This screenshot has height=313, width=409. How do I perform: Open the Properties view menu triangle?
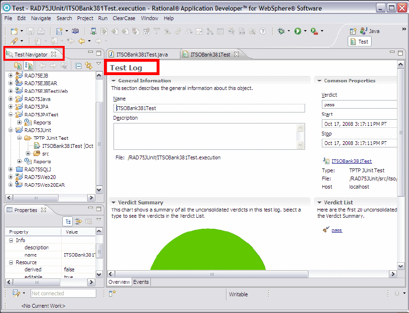click(99, 219)
